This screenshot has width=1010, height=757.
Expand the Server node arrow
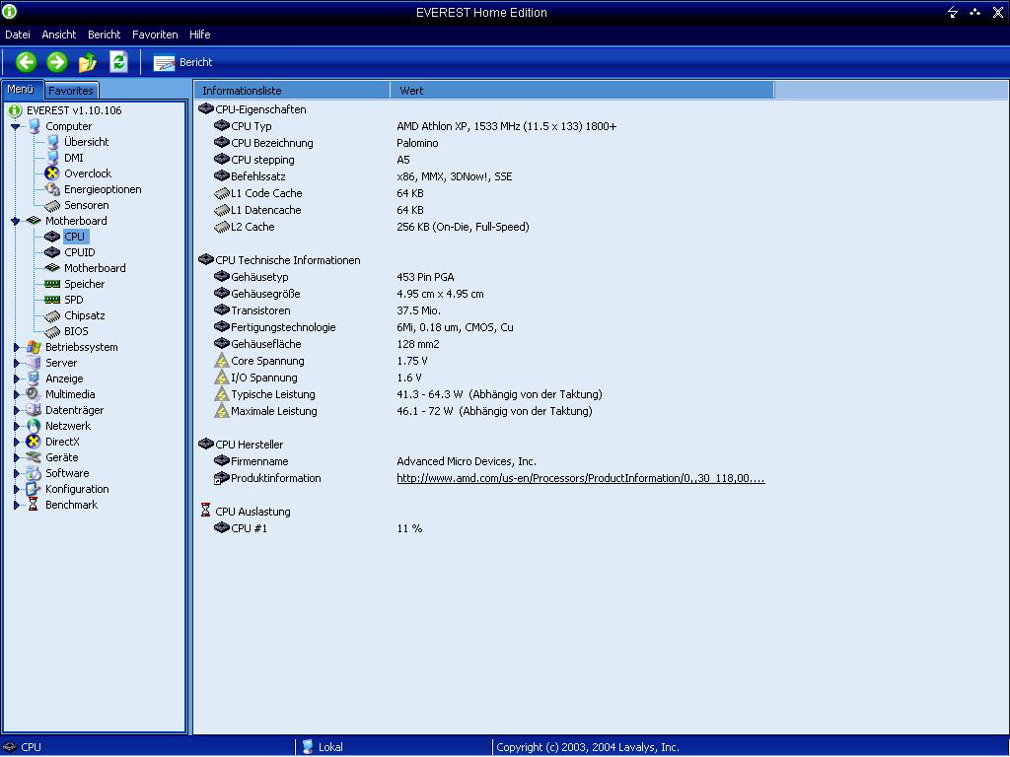pos(17,363)
